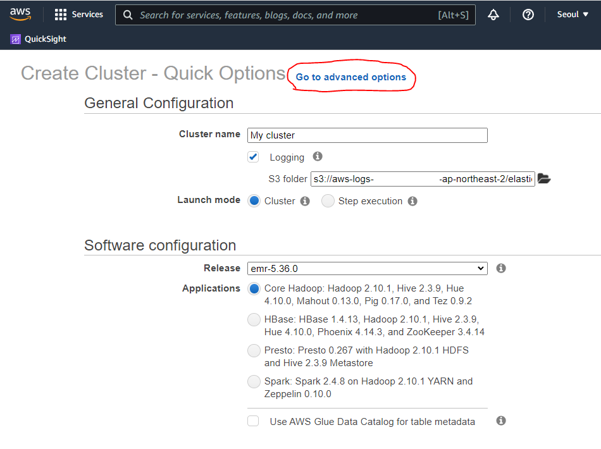Select Cluster launch mode

tap(254, 200)
